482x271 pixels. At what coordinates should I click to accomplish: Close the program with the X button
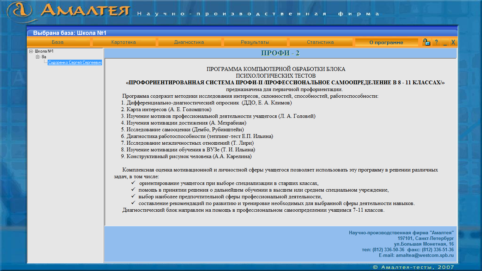tap(453, 42)
